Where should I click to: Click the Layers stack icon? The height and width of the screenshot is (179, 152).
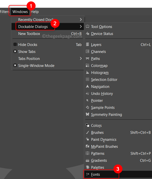87,44
